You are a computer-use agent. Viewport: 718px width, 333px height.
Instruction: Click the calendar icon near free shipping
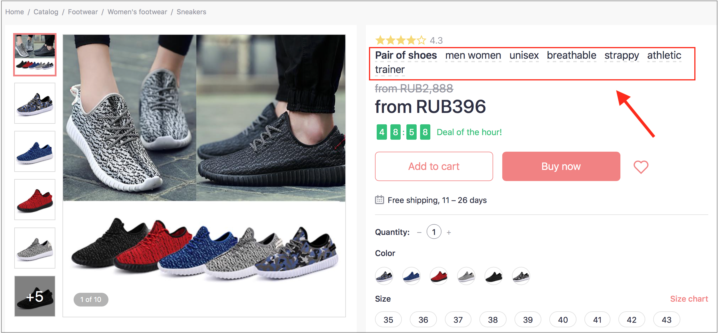point(379,200)
